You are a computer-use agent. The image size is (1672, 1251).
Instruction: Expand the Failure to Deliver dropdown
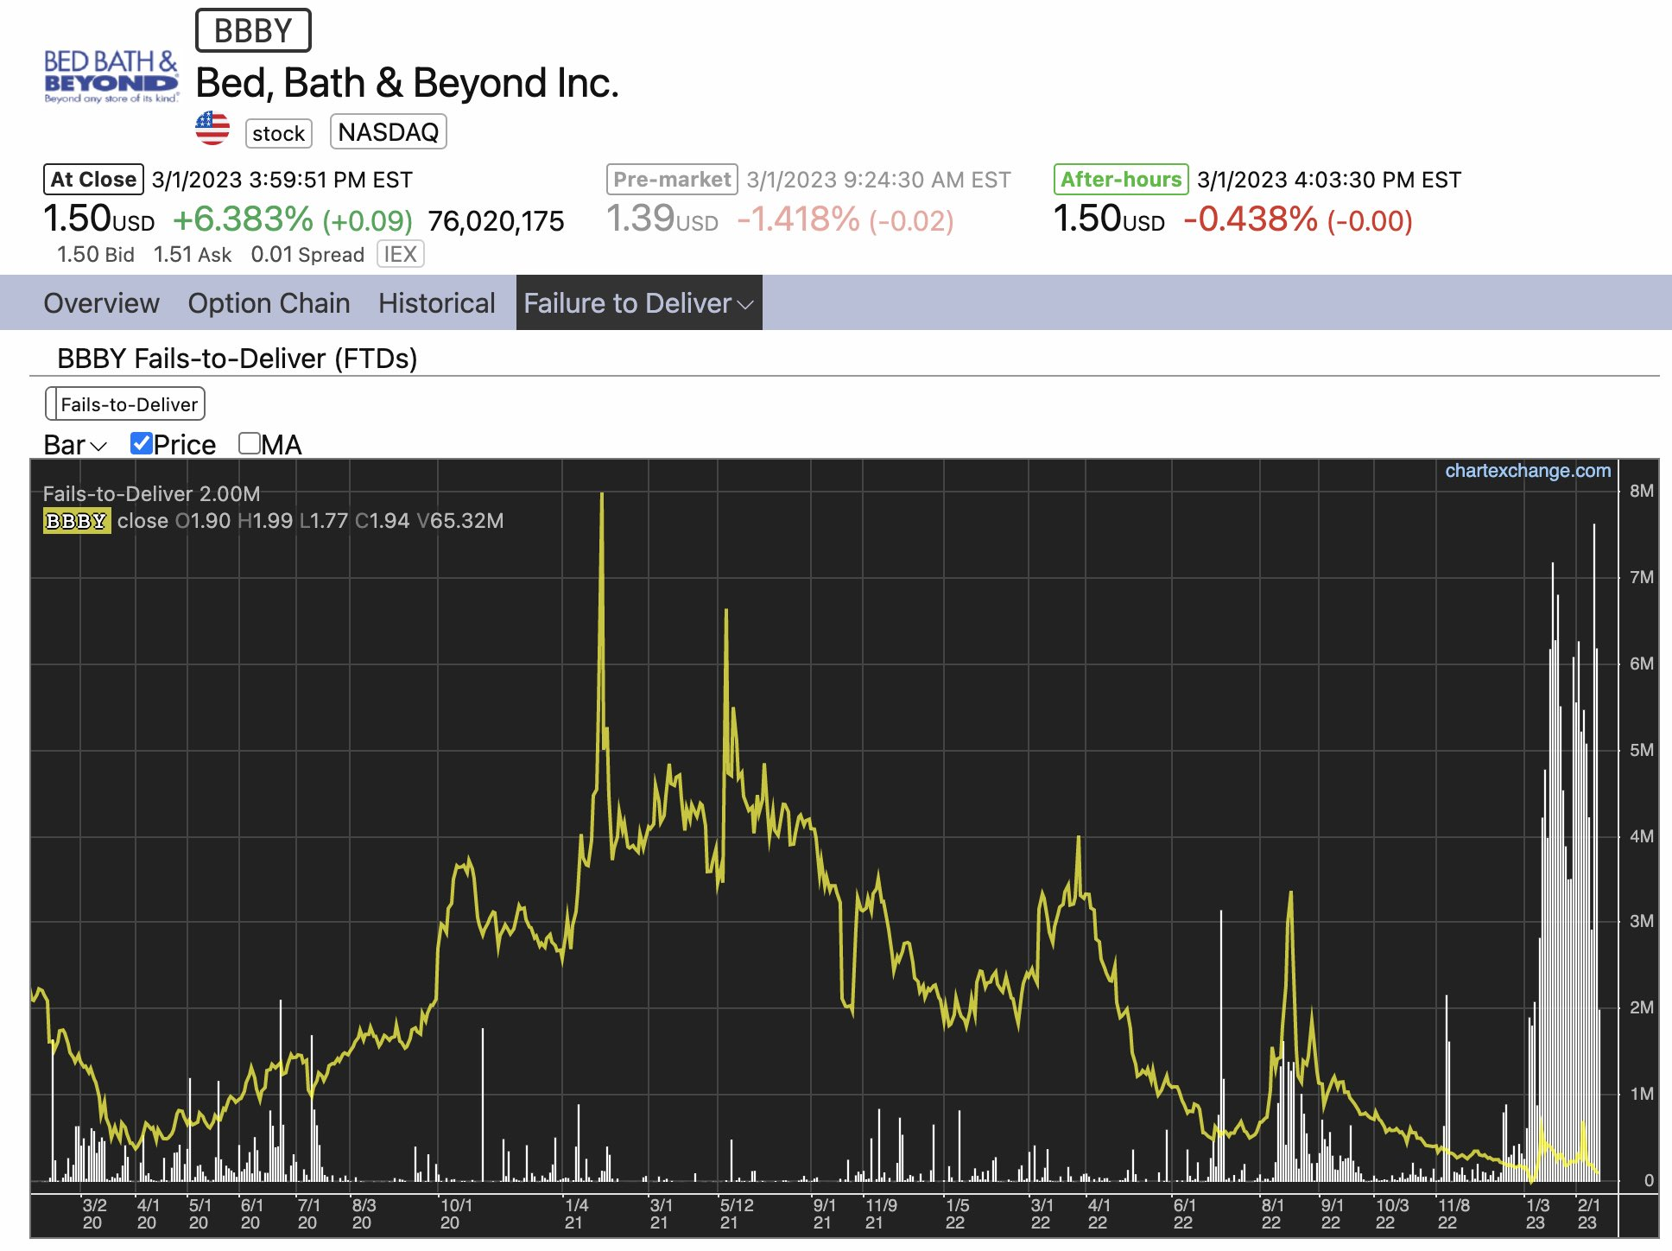pos(638,303)
